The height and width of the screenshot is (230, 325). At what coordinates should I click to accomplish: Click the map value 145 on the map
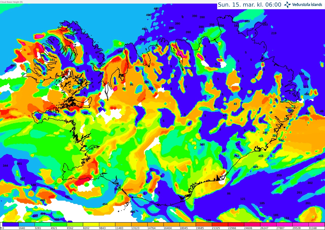(286, 119)
